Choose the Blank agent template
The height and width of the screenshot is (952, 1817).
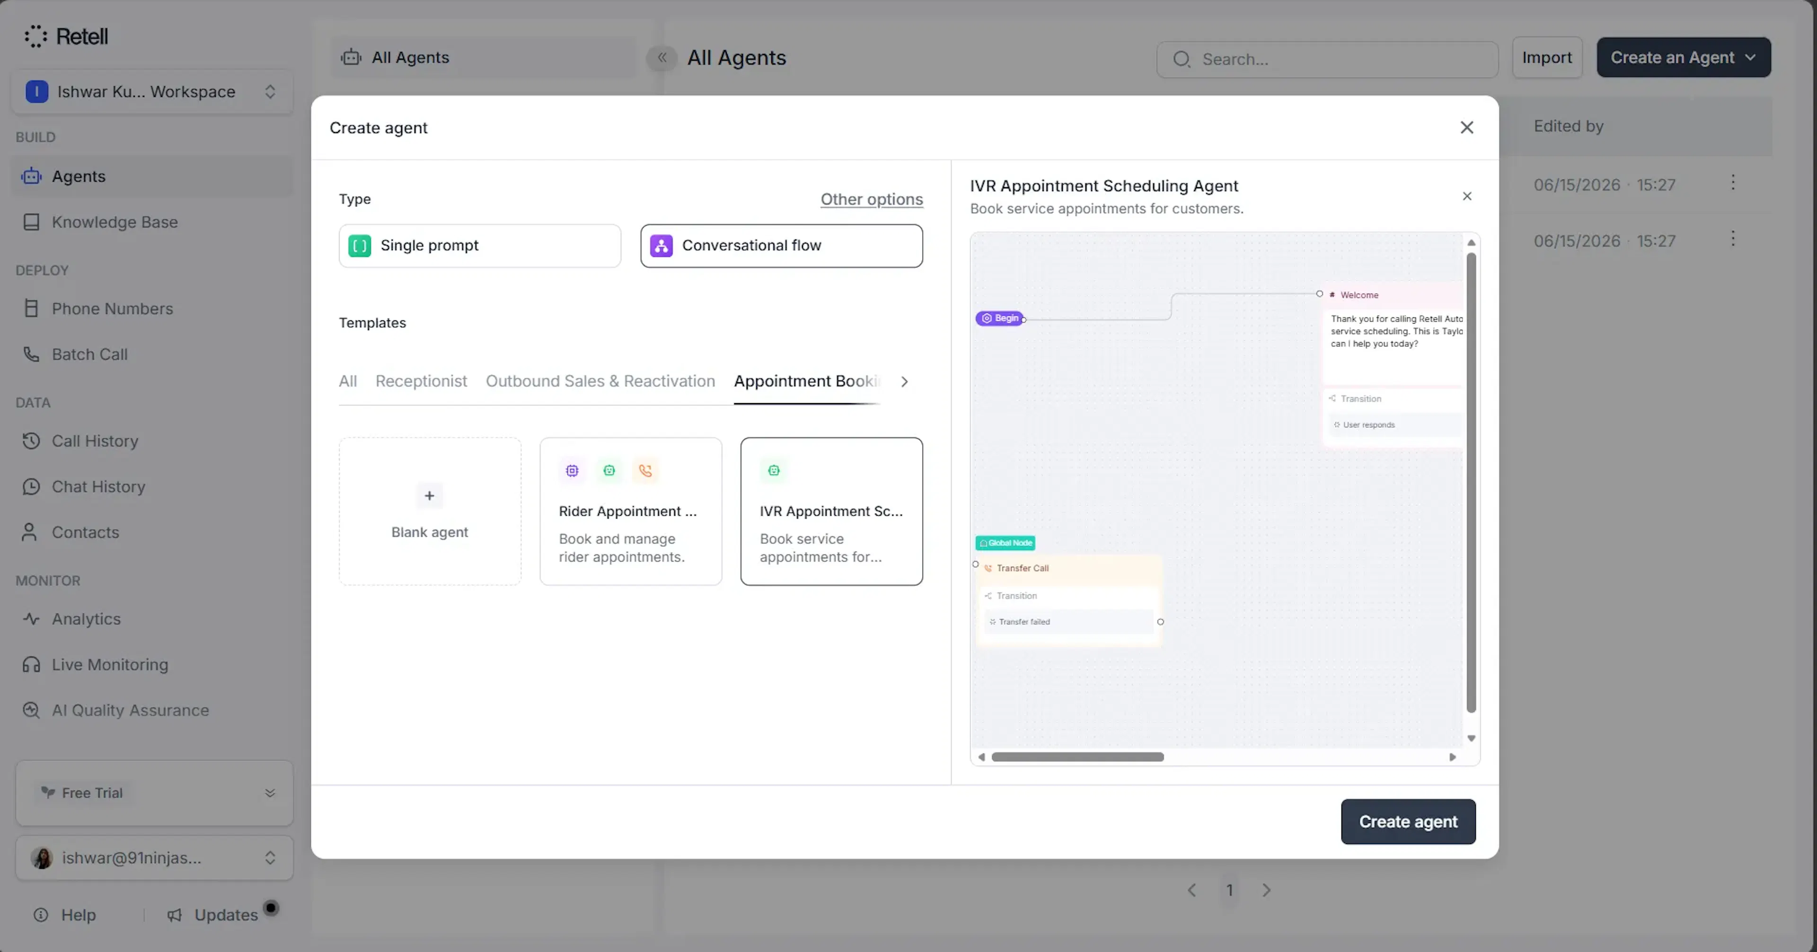coord(430,512)
